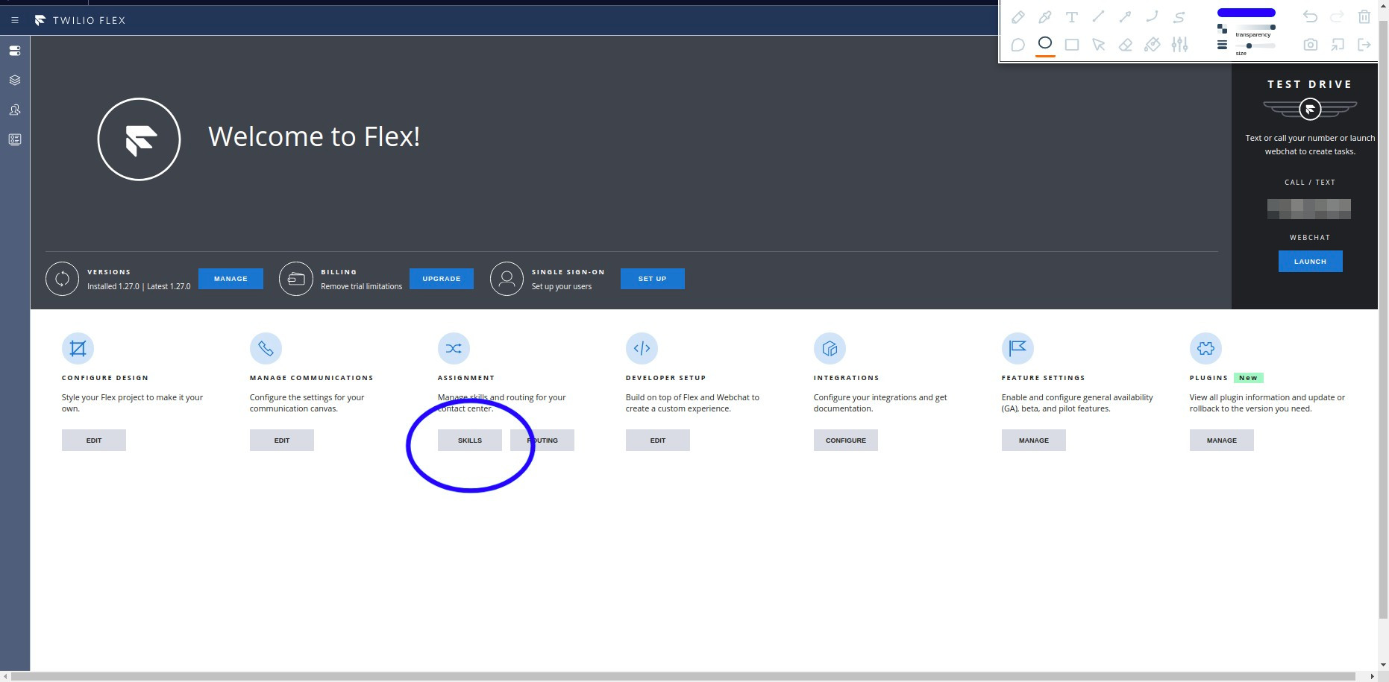Open the Skills assignment page
The width and height of the screenshot is (1389, 682).
[470, 441]
